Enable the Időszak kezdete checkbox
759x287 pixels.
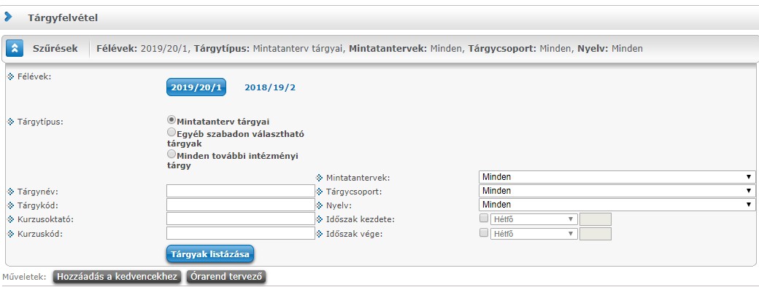click(484, 219)
